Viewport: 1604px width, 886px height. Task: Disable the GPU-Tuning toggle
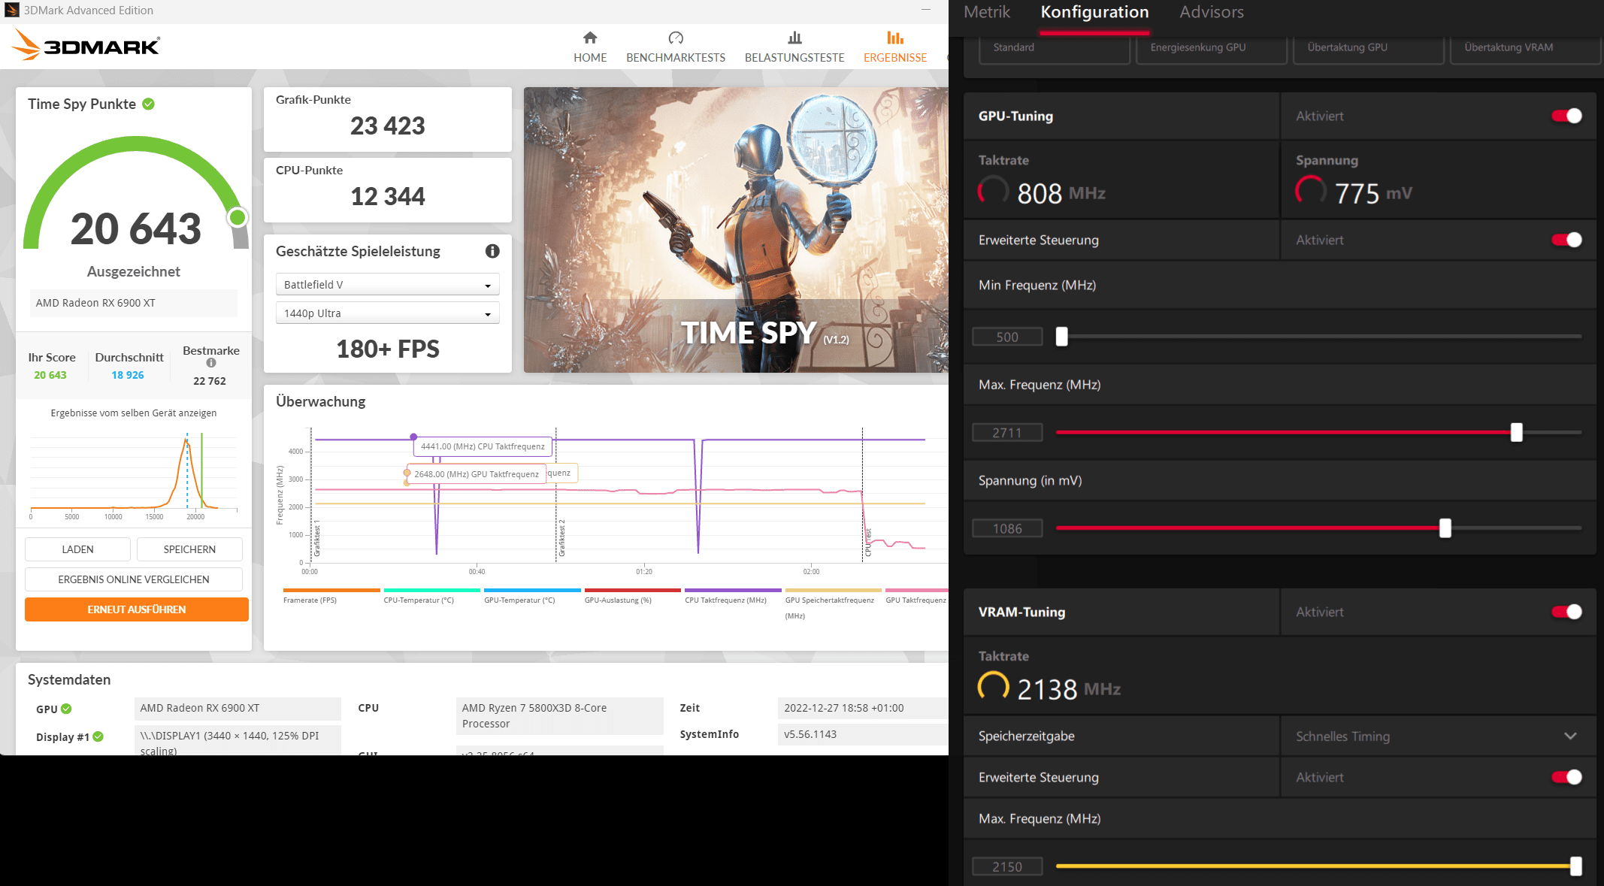[1566, 116]
